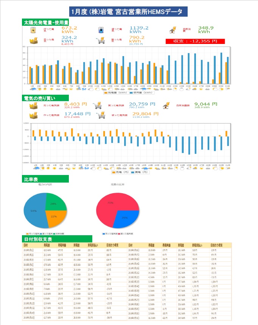Toggle 売電 (円) series in second chart legend
The image size is (258, 325).
click(120, 172)
